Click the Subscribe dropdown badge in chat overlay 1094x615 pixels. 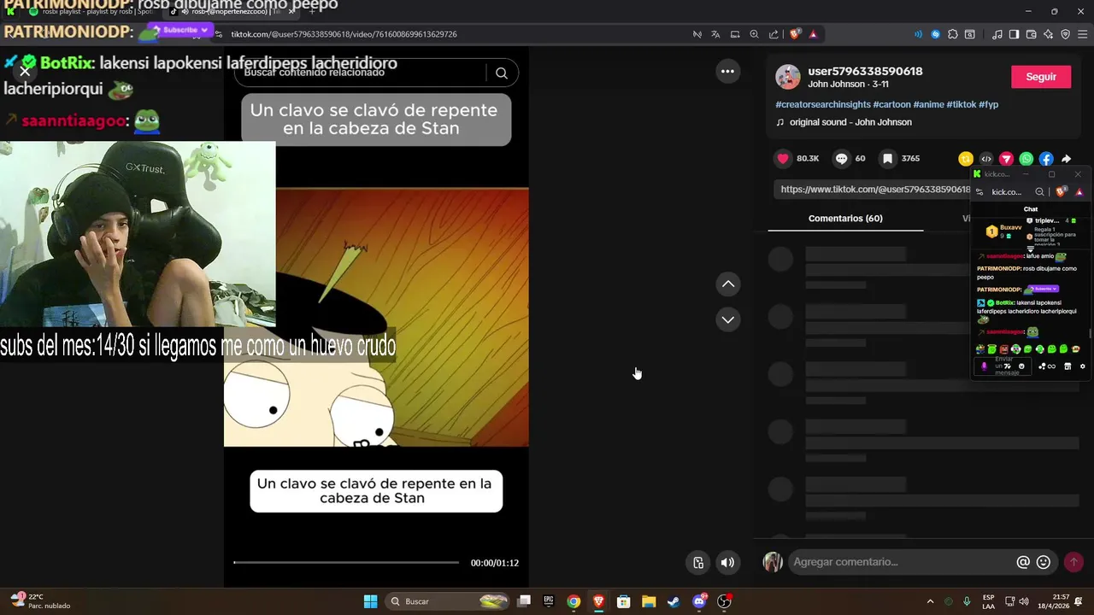180,30
